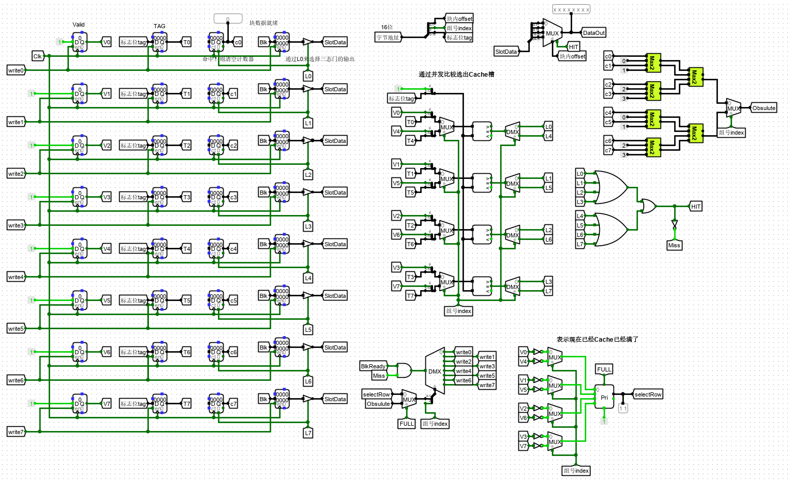Click the 'TAG' column heading text
This screenshot has width=788, height=480.
coord(159,26)
